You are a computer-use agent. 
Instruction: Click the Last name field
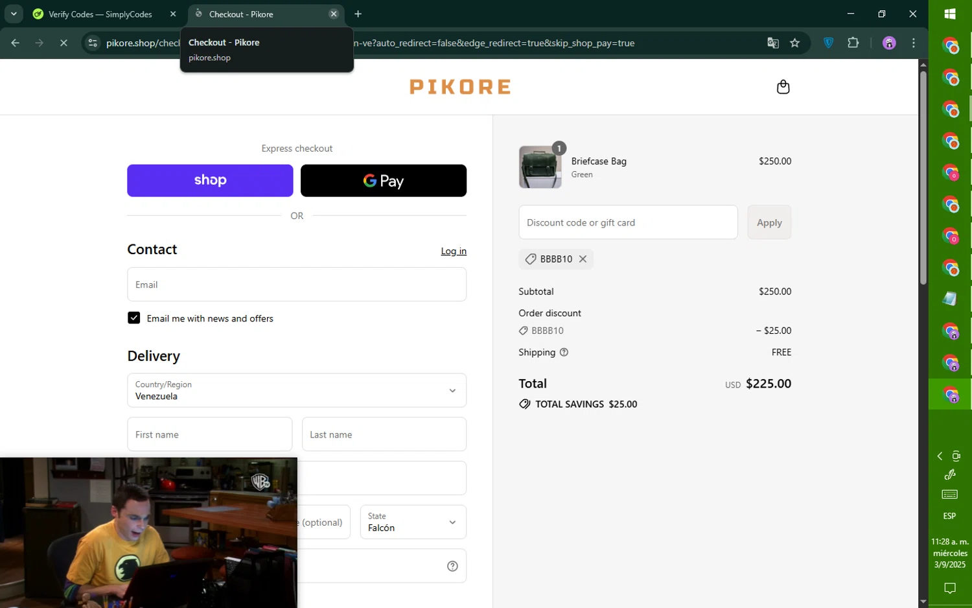384,434
